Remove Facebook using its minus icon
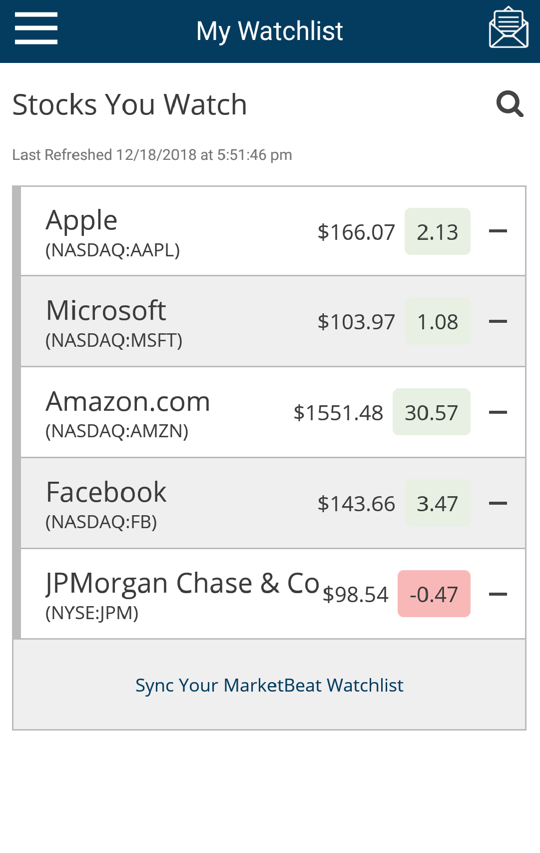Viewport: 540px width, 853px height. tap(498, 503)
